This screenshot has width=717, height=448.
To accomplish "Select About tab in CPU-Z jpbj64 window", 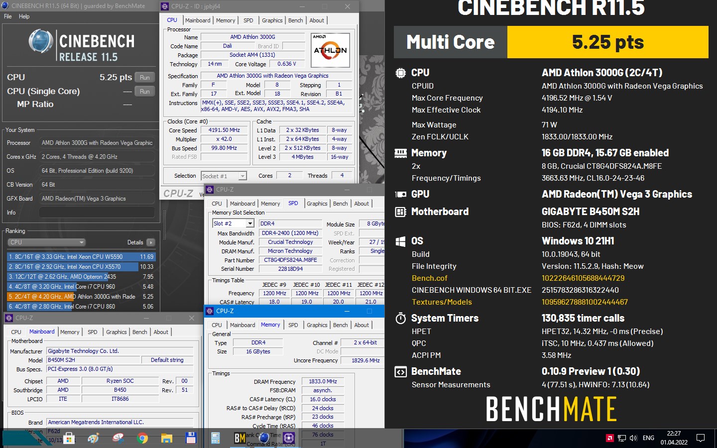I will coord(317,20).
